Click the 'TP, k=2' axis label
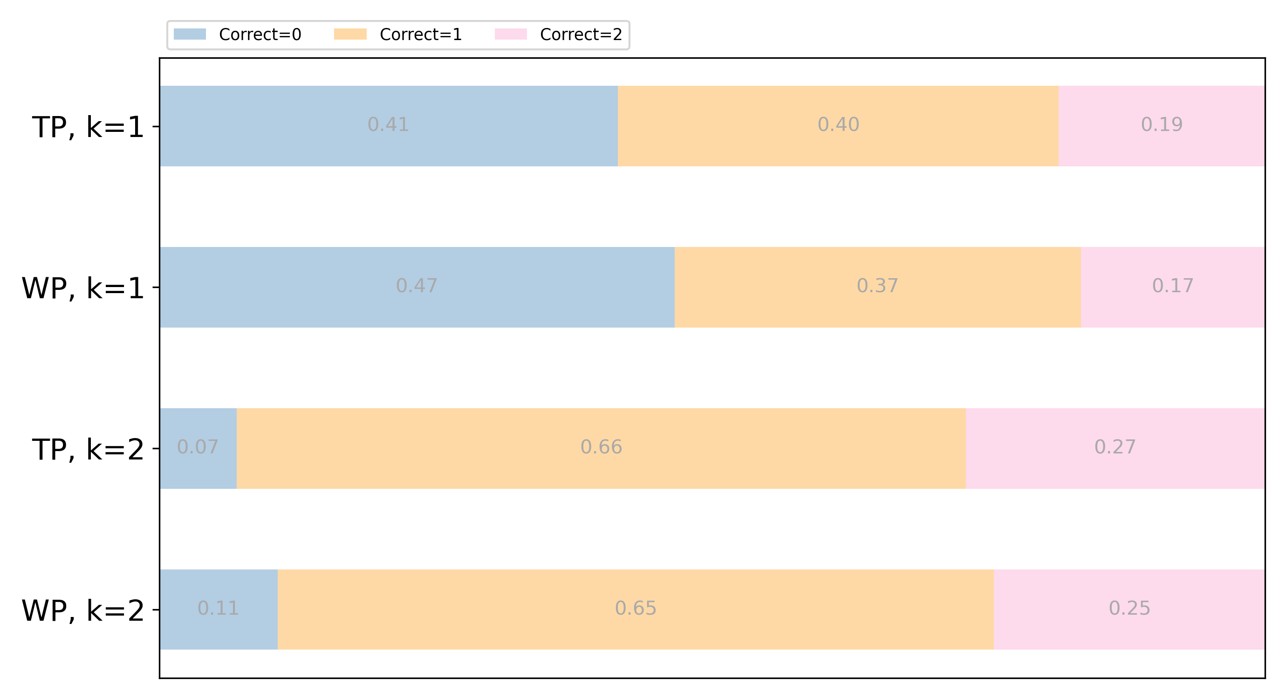The width and height of the screenshot is (1286, 699). click(x=88, y=449)
